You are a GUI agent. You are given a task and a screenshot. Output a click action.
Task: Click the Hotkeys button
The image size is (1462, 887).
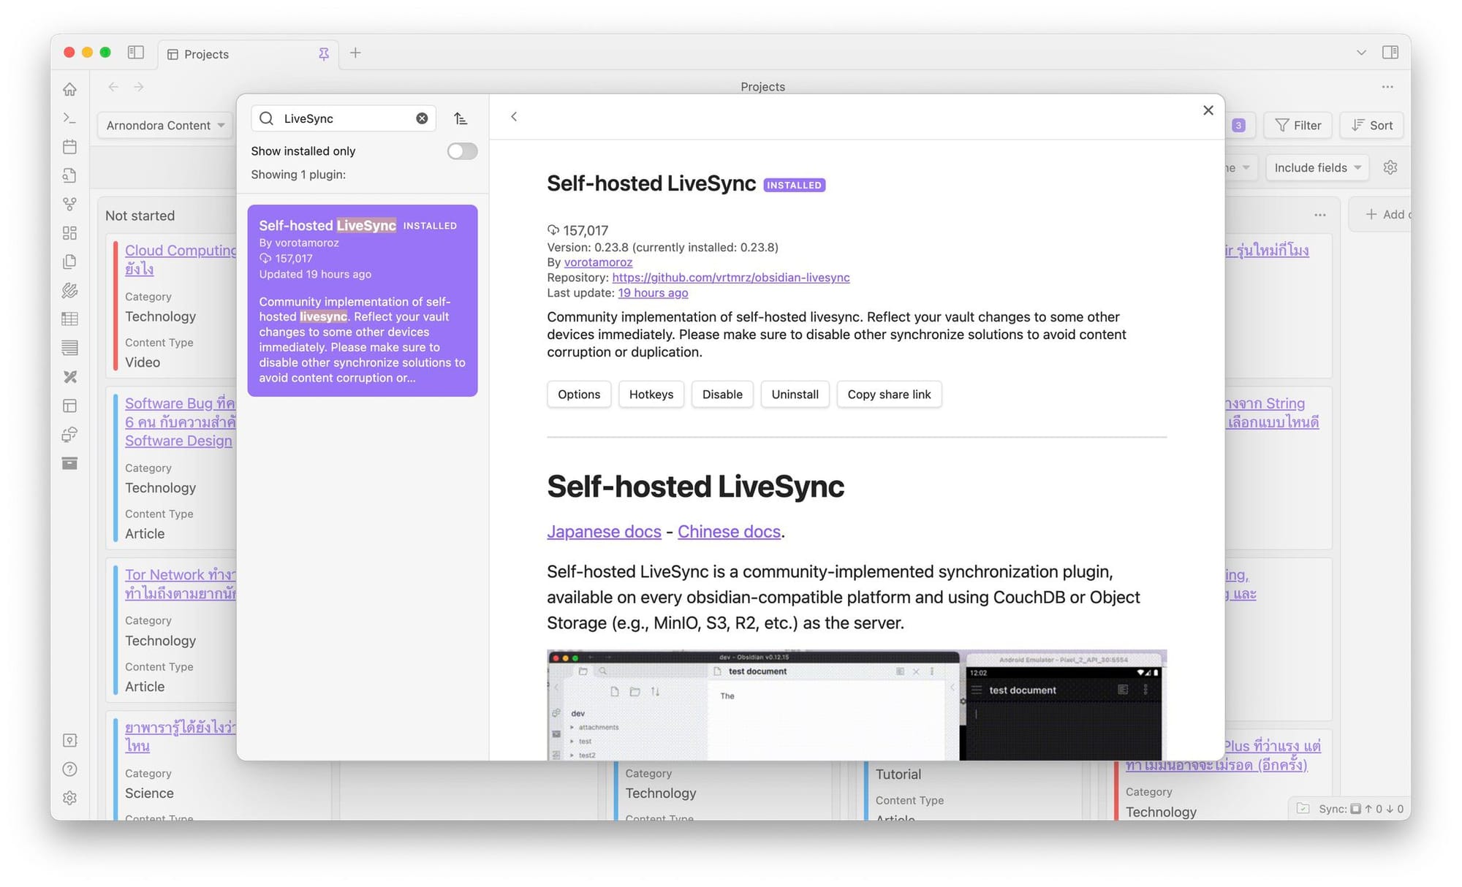(x=651, y=395)
